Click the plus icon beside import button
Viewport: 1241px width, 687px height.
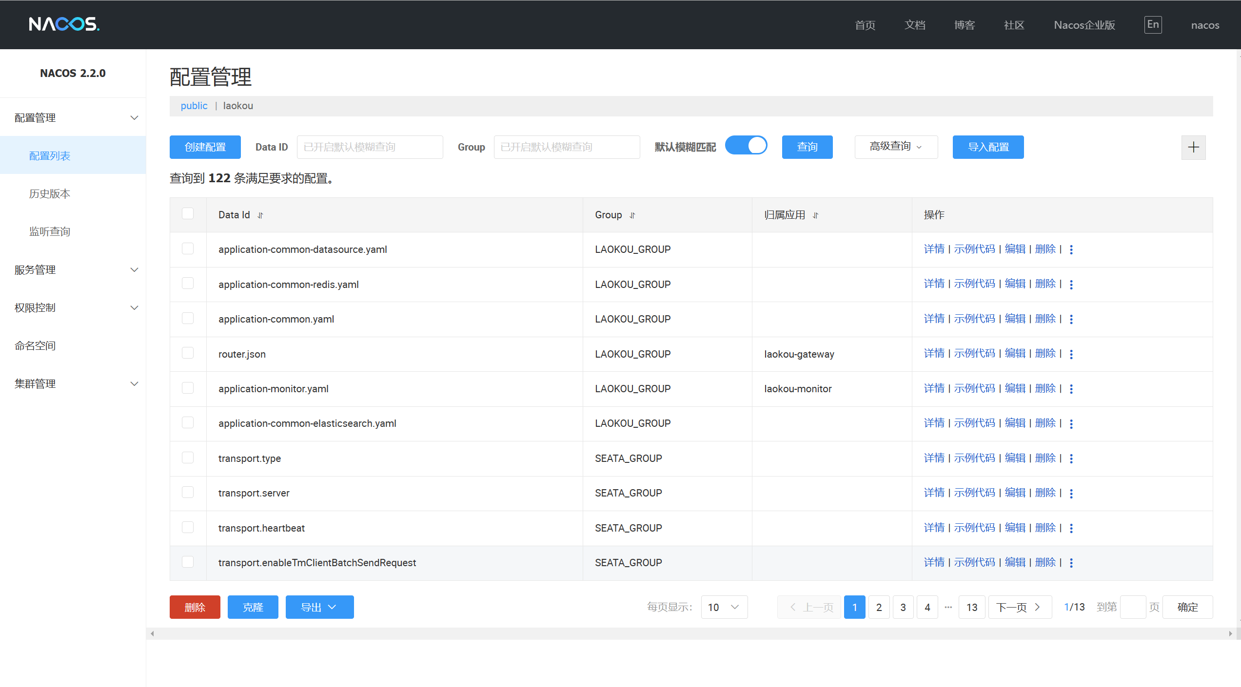1193,147
